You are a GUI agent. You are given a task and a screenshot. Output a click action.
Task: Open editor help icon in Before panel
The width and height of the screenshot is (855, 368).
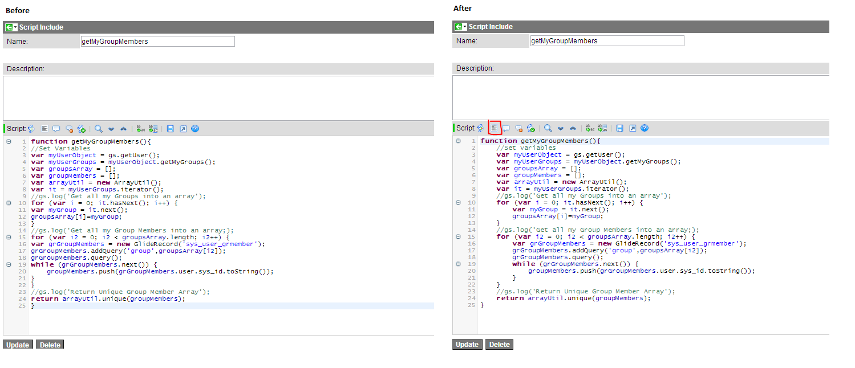195,129
